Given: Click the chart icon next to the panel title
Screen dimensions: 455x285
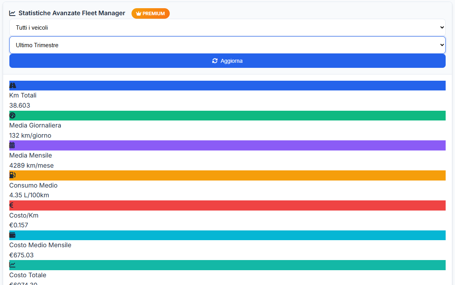Looking at the screenshot, I should [x=12, y=13].
